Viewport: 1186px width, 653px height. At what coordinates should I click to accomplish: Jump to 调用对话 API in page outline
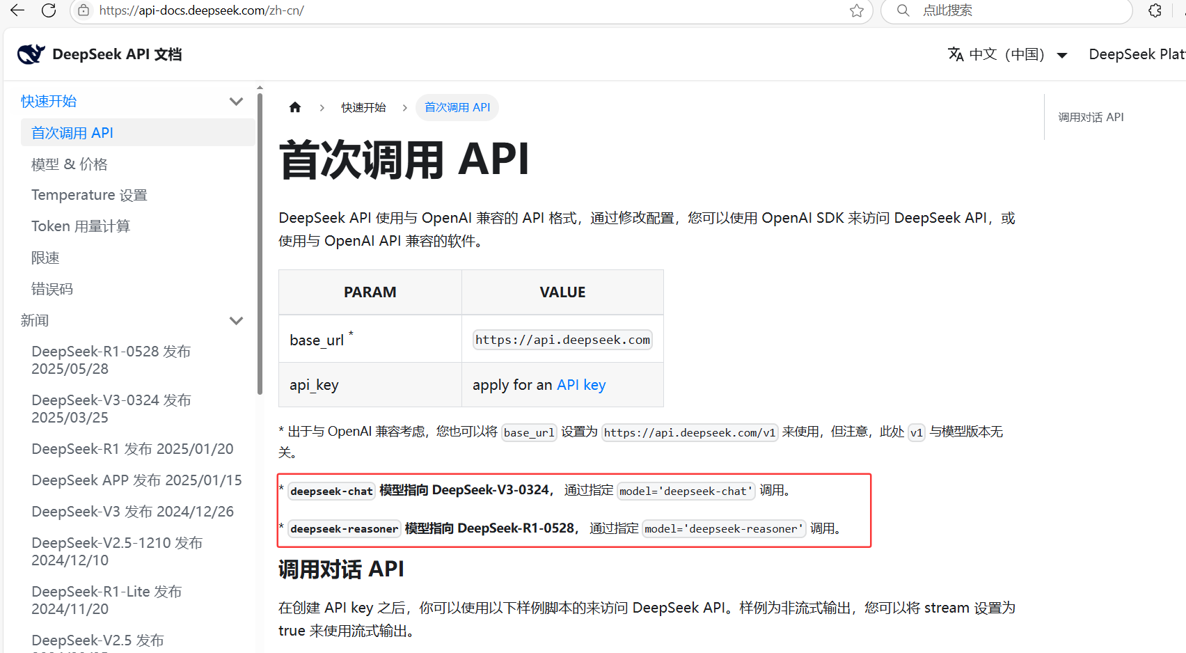tap(1091, 117)
